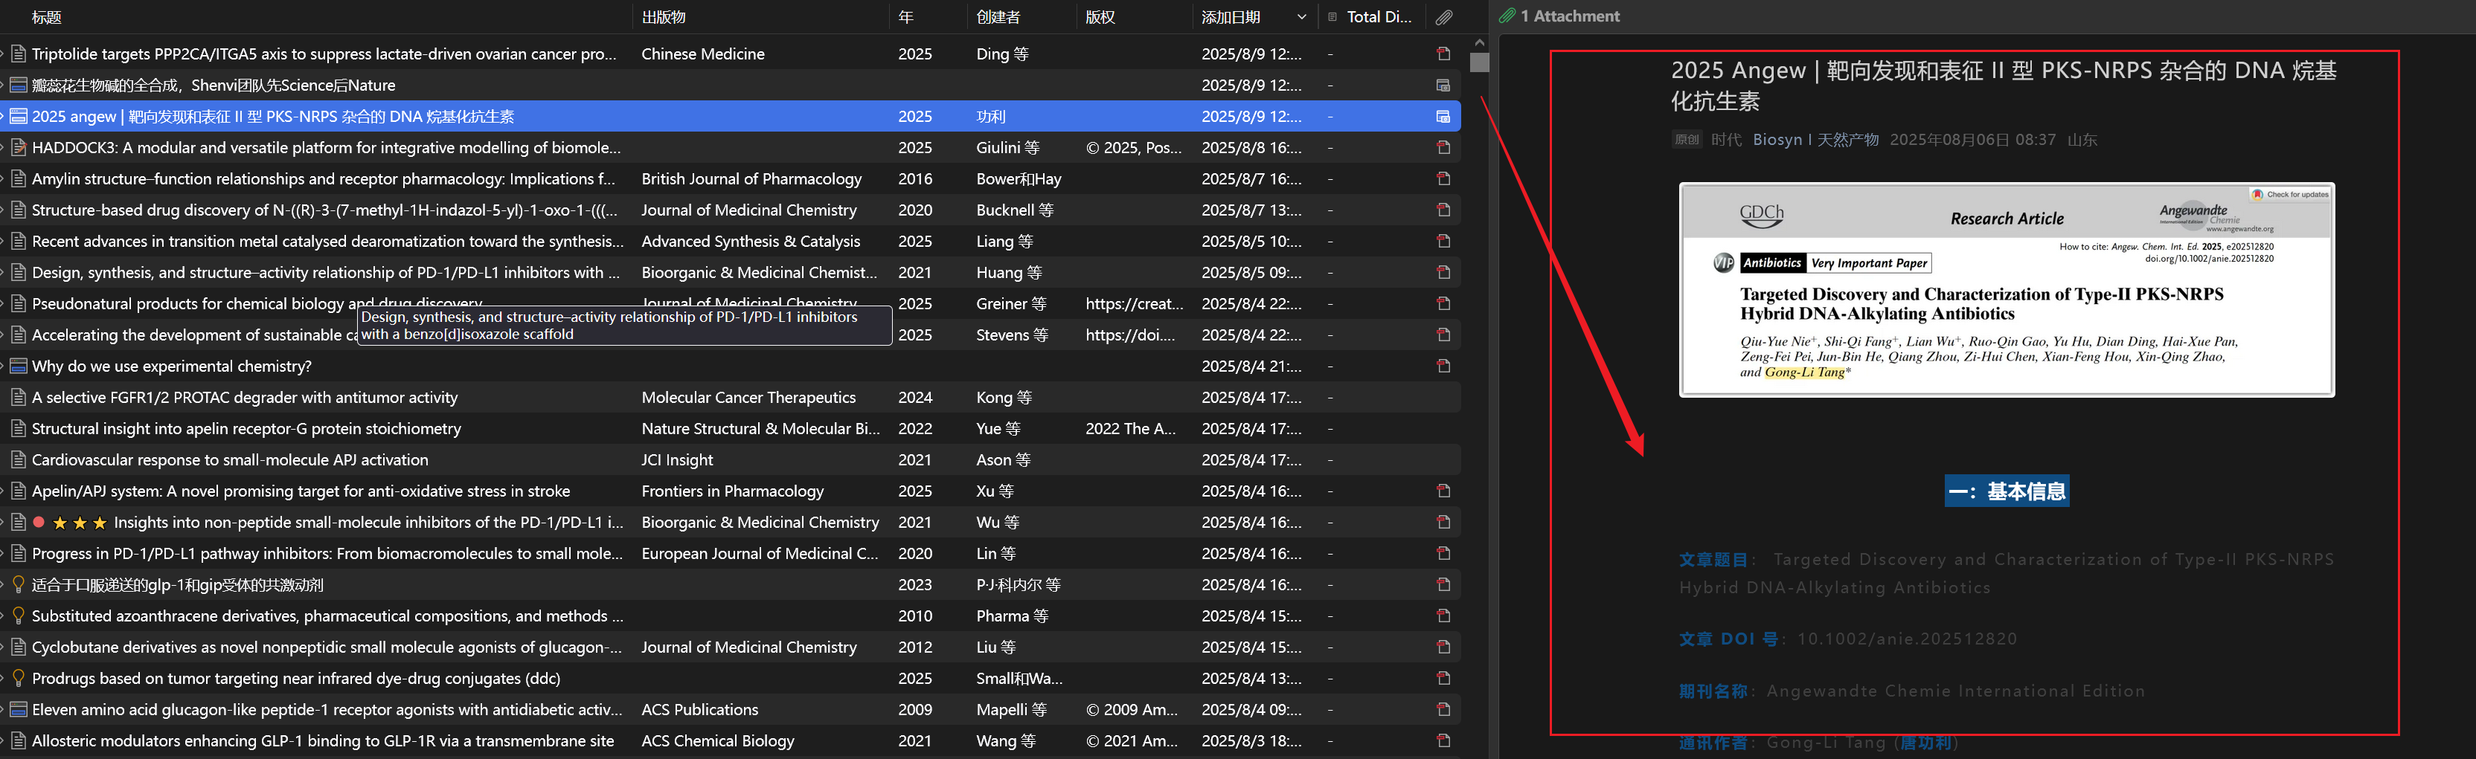Click the paperclip attachment column header icon
The height and width of the screenshot is (759, 2476).
pyautogui.click(x=1443, y=17)
